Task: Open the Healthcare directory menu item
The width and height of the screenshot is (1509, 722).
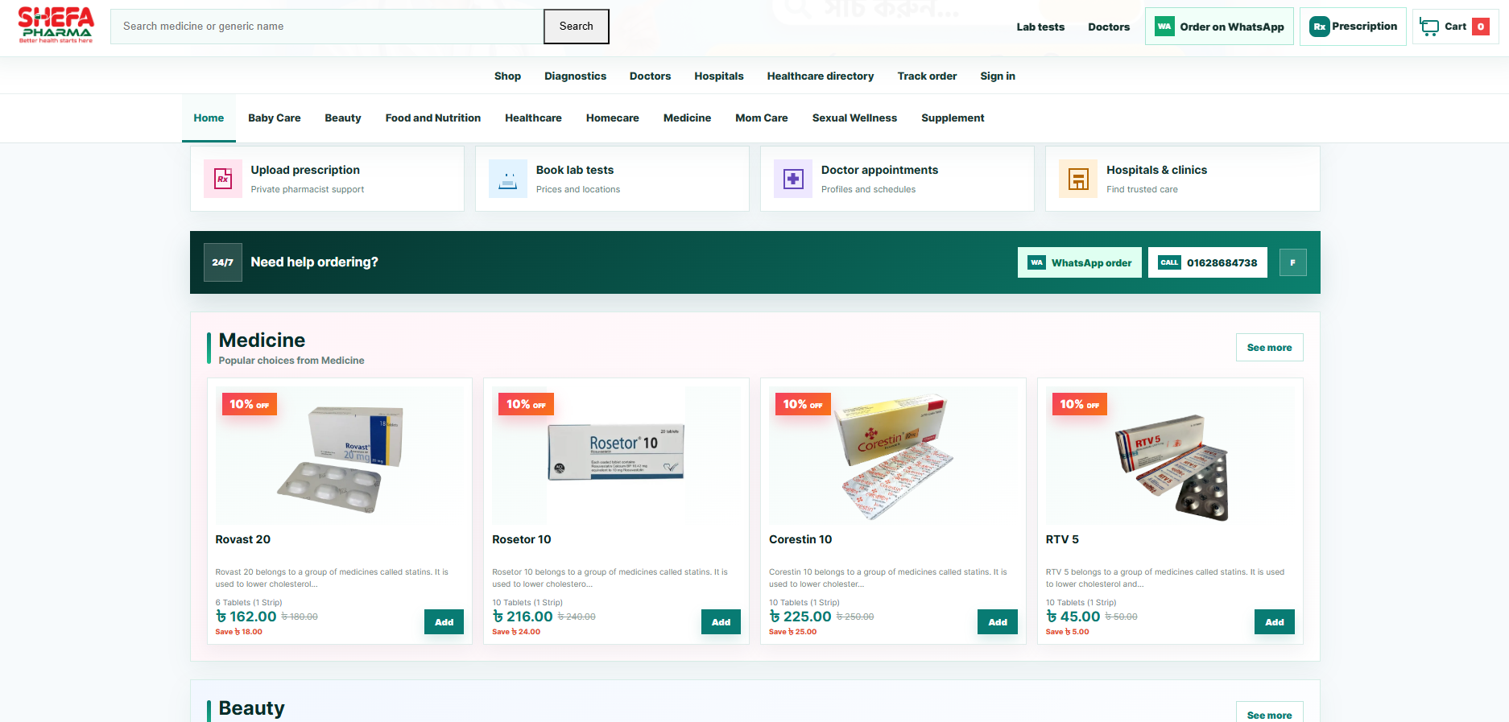Action: point(821,76)
